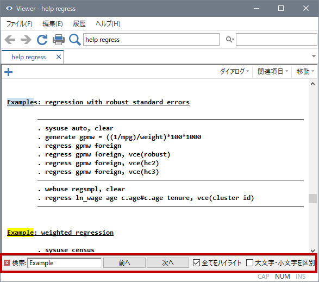Close the help regress tab

click(59, 57)
